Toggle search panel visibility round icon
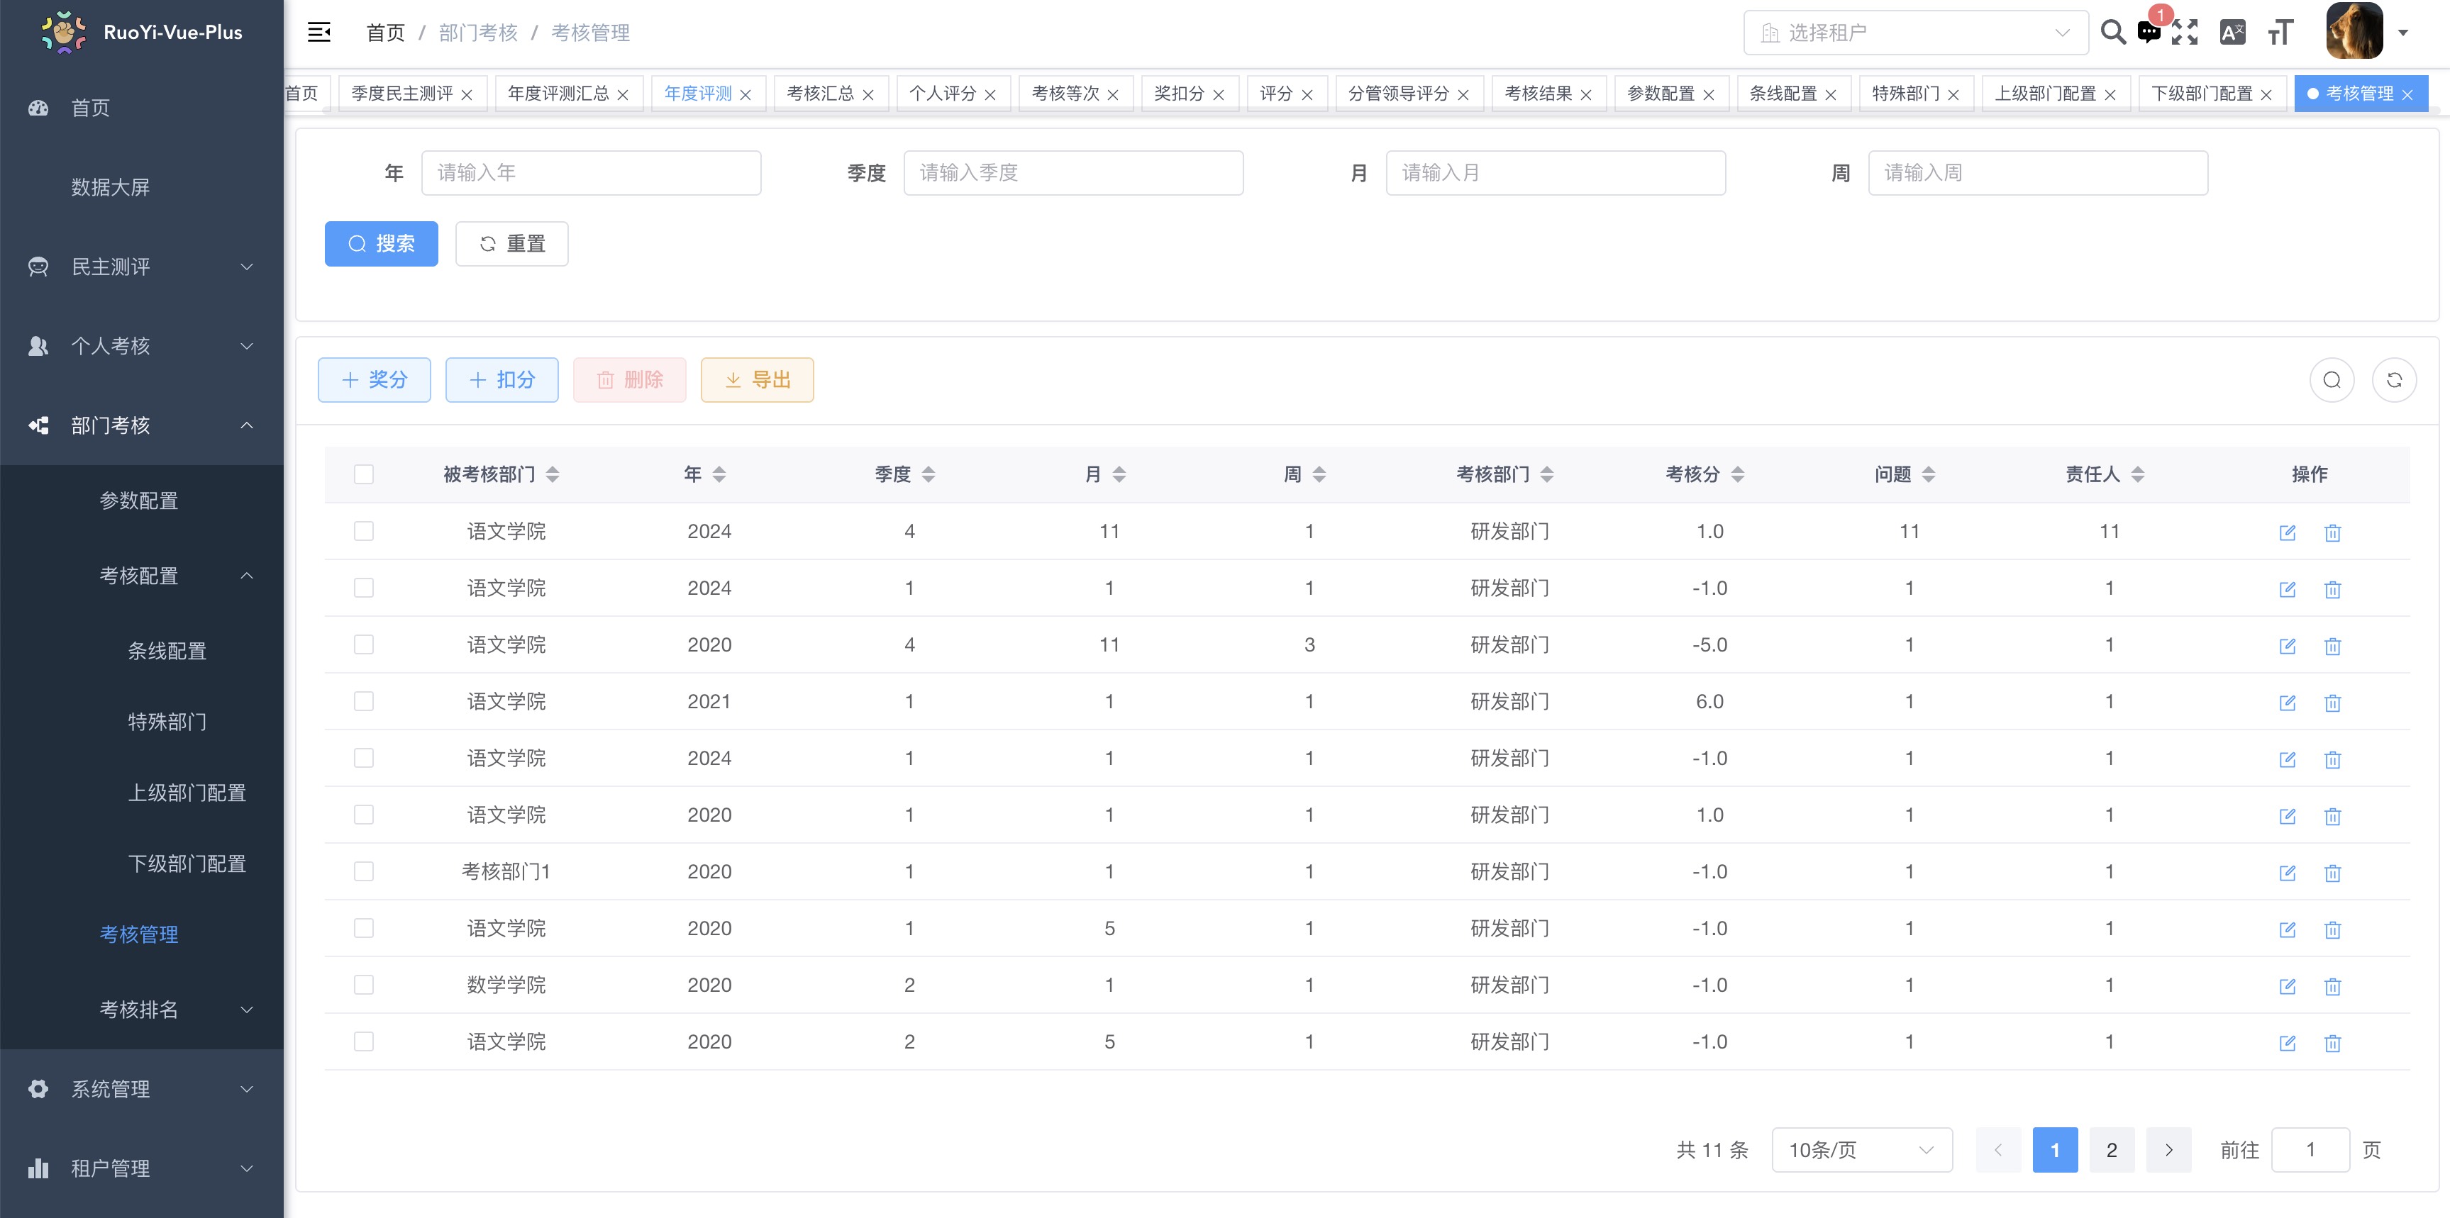The image size is (2450, 1218). tap(2331, 380)
